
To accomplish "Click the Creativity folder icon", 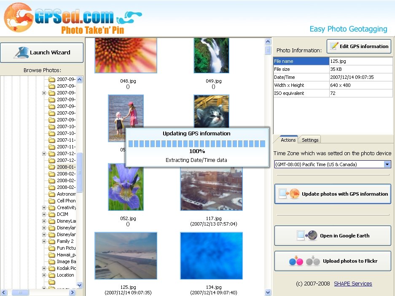I will (52, 207).
